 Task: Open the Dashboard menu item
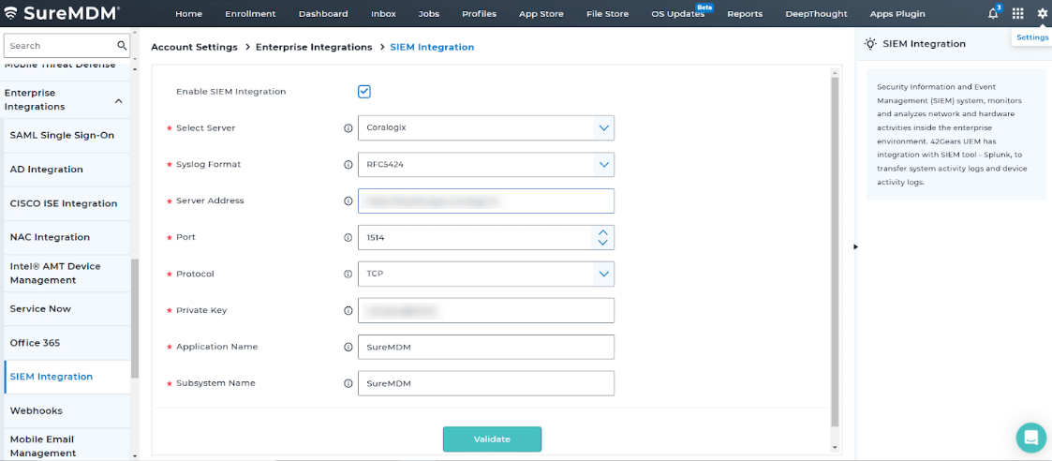[323, 13]
